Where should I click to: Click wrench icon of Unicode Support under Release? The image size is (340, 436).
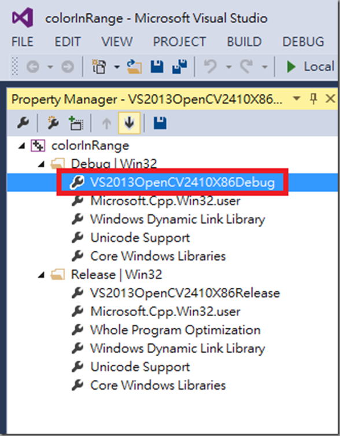[x=77, y=367]
